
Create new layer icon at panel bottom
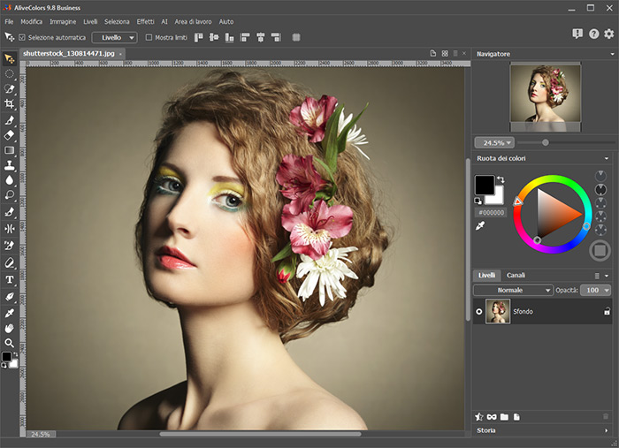coord(516,417)
